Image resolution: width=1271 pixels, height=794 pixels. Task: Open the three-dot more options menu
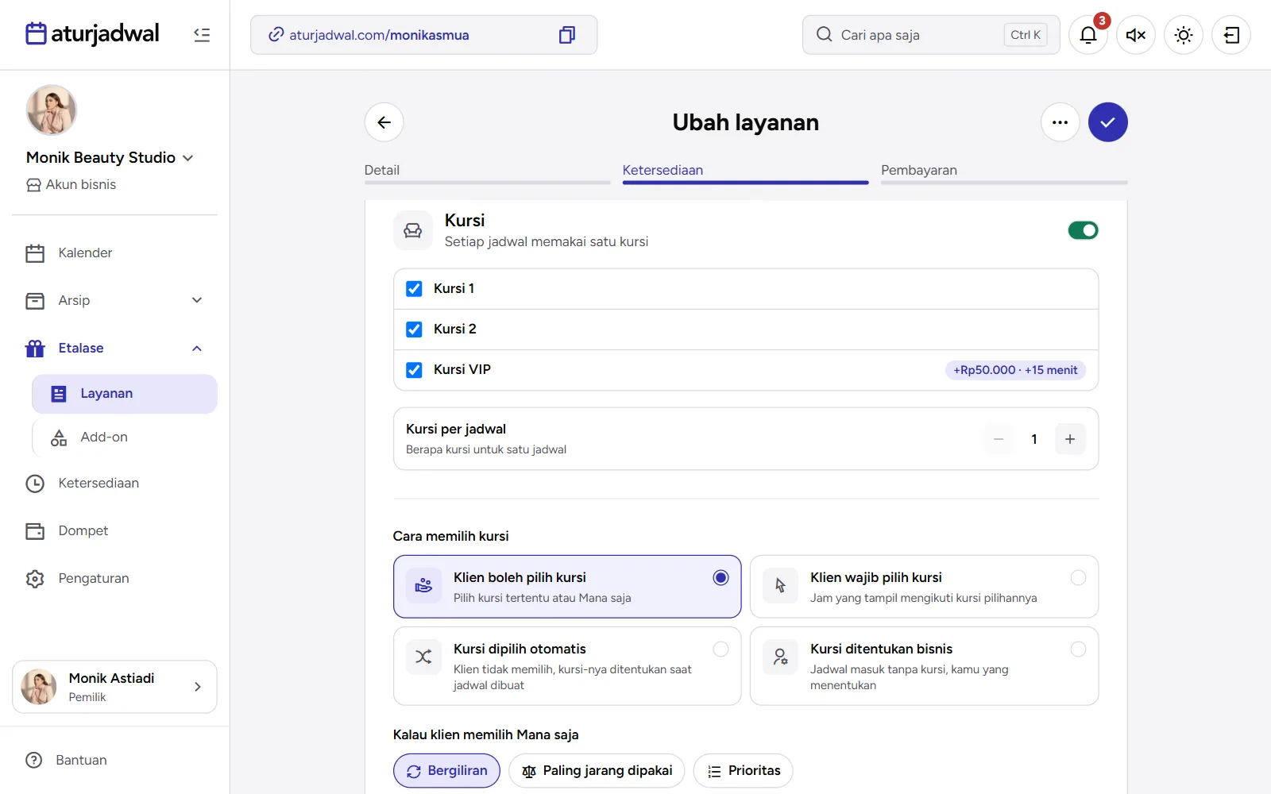[x=1060, y=122]
